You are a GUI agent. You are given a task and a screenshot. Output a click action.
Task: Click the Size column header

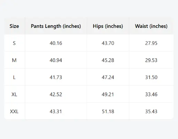(x=14, y=26)
